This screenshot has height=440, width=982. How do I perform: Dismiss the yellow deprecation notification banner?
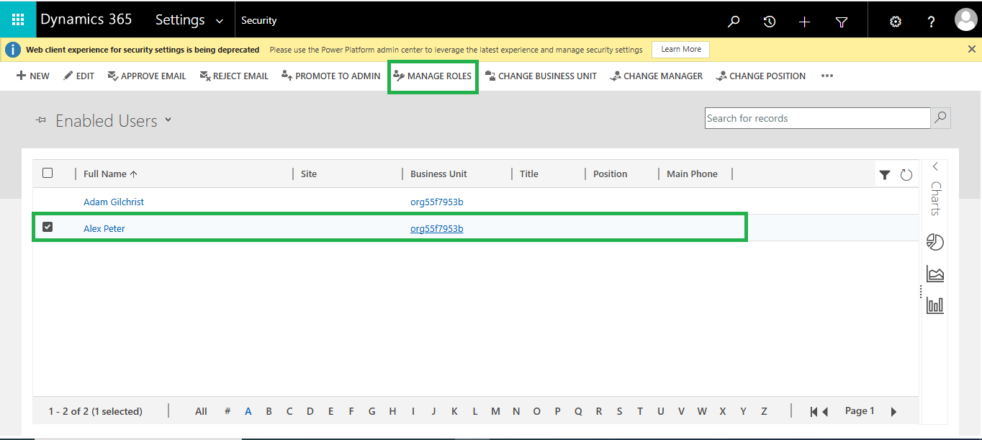pos(971,49)
